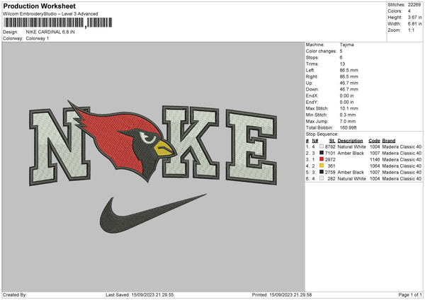Click the Colorway 1 value

(38, 38)
